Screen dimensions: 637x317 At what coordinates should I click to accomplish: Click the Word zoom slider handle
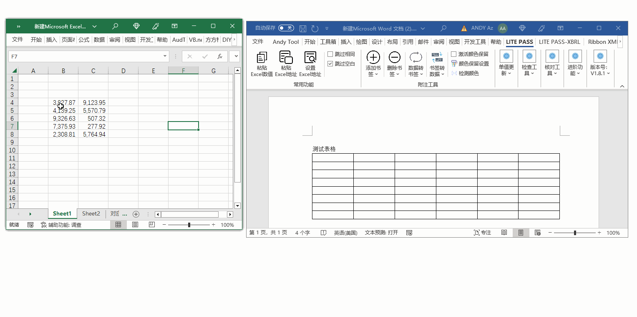coord(575,233)
